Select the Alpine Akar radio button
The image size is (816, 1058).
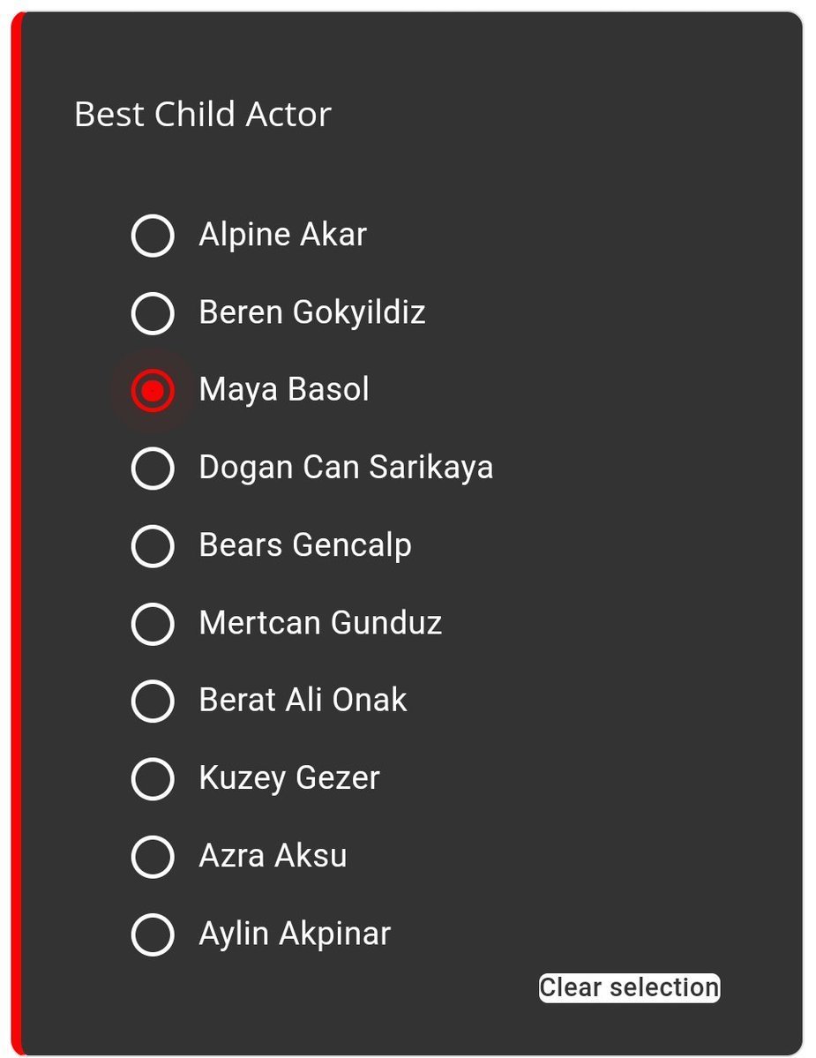pos(153,236)
